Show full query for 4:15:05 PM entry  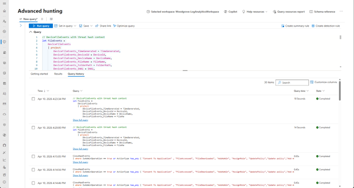pos(80,162)
